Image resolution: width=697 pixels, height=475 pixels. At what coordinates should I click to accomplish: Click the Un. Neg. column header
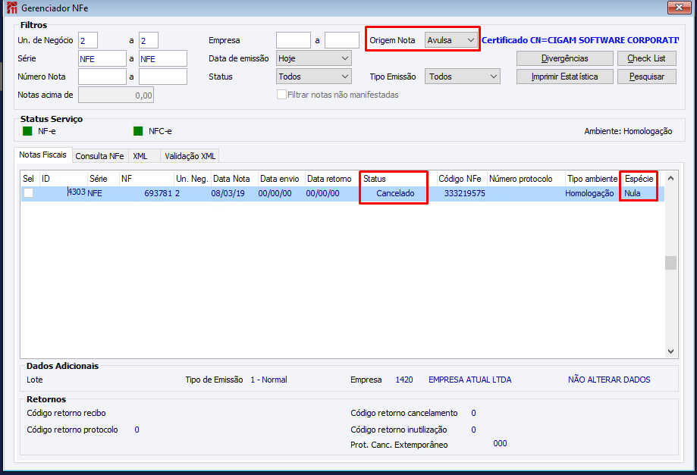coord(192,179)
